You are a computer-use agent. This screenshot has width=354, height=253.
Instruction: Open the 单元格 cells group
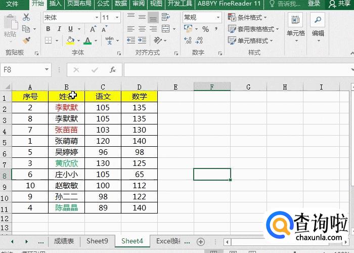tap(295, 27)
